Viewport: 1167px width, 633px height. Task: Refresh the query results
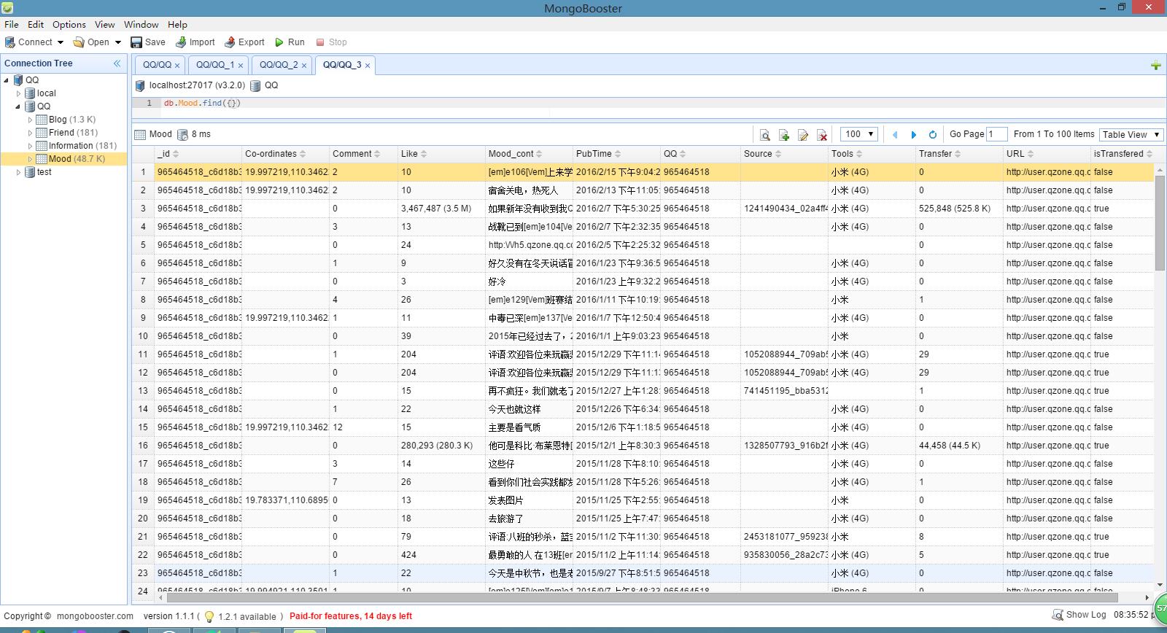tap(932, 135)
